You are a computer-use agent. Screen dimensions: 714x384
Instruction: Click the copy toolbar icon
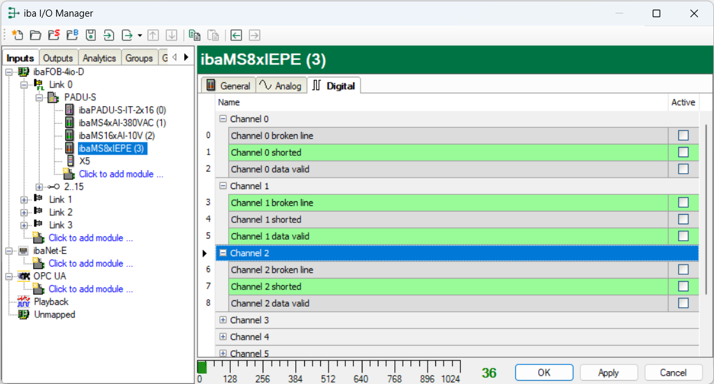194,35
